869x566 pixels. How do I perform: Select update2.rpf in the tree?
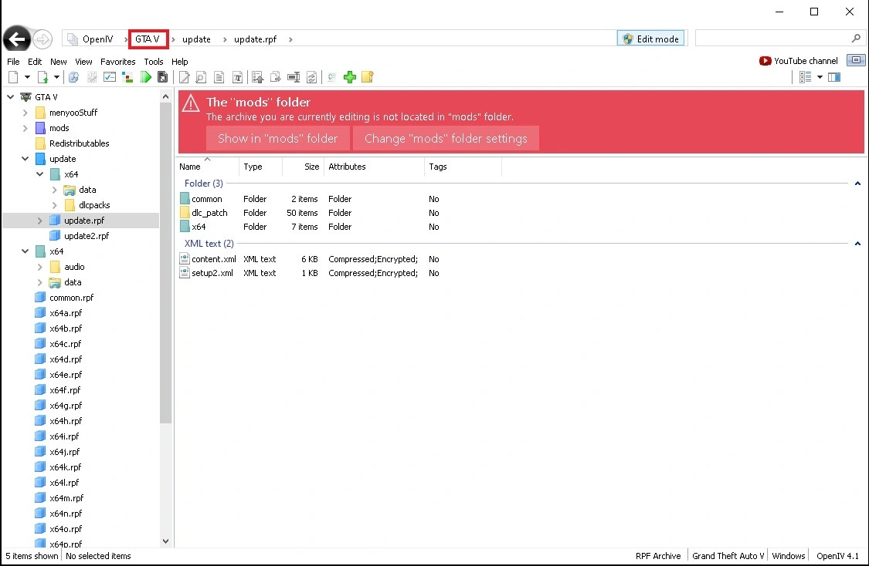point(87,236)
